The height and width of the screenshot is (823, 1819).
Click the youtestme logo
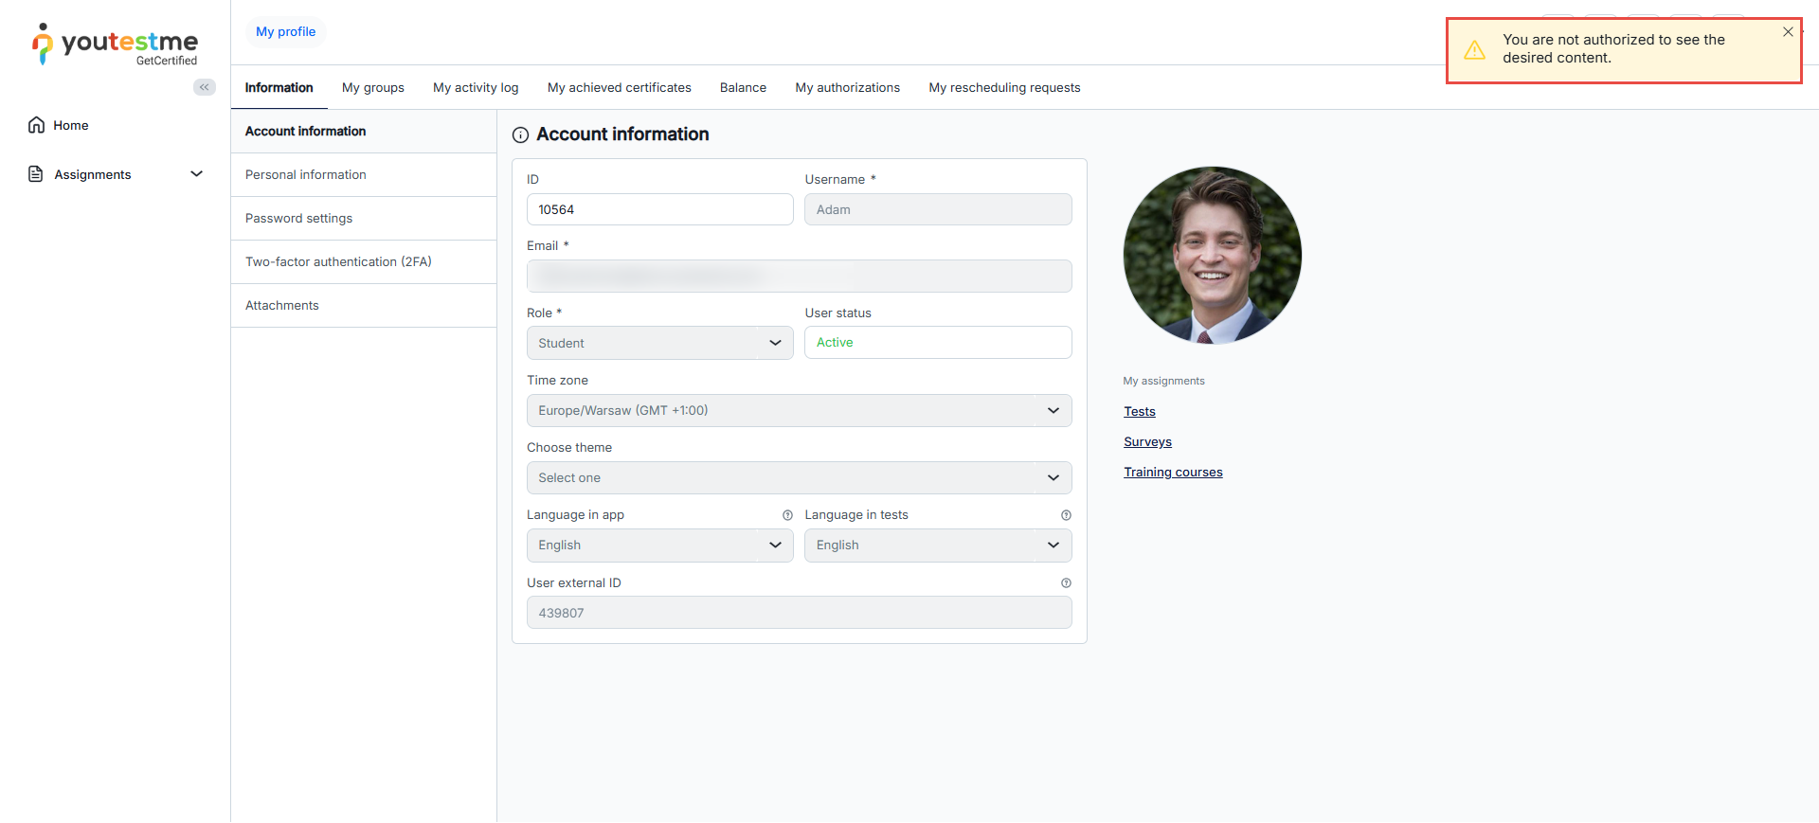coord(115,45)
